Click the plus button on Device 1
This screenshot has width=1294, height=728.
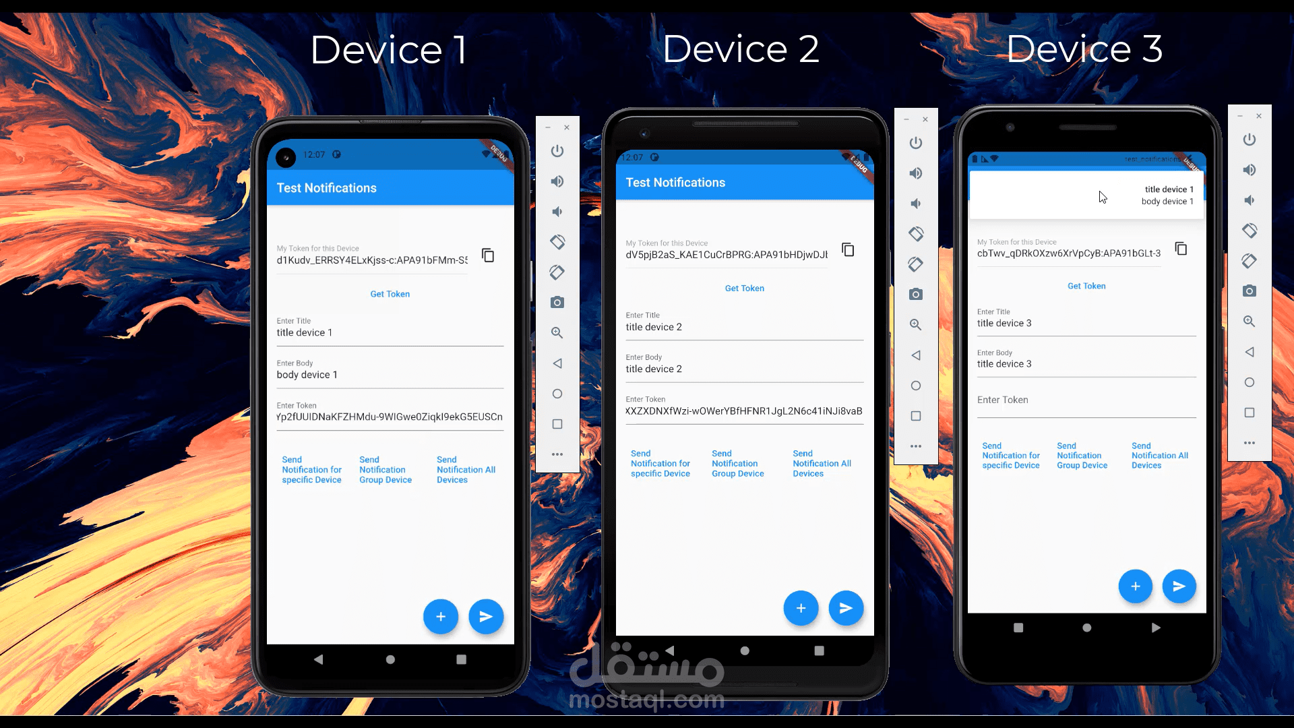point(440,615)
